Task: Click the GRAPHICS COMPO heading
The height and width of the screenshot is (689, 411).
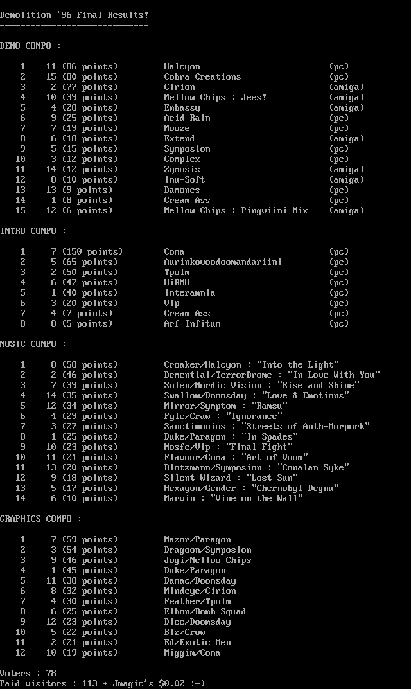Action: (40, 519)
